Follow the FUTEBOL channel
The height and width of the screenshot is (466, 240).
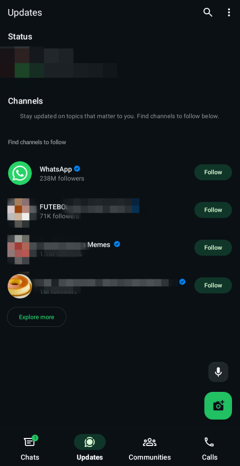click(213, 210)
